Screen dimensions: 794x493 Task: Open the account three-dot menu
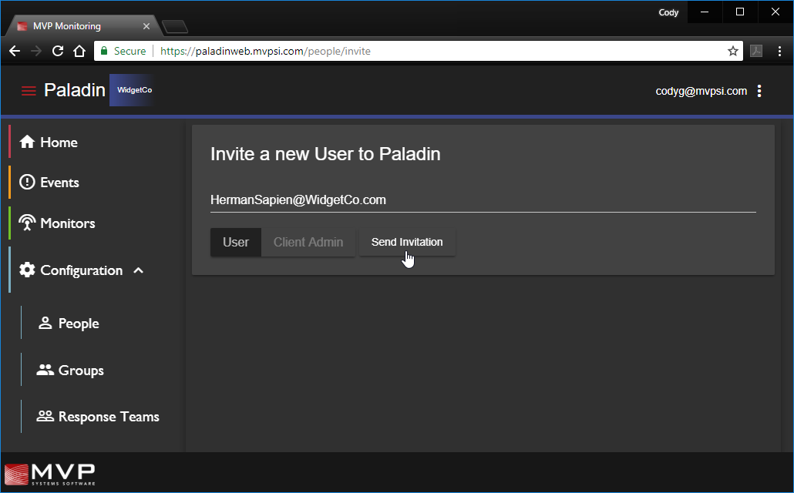pos(759,91)
